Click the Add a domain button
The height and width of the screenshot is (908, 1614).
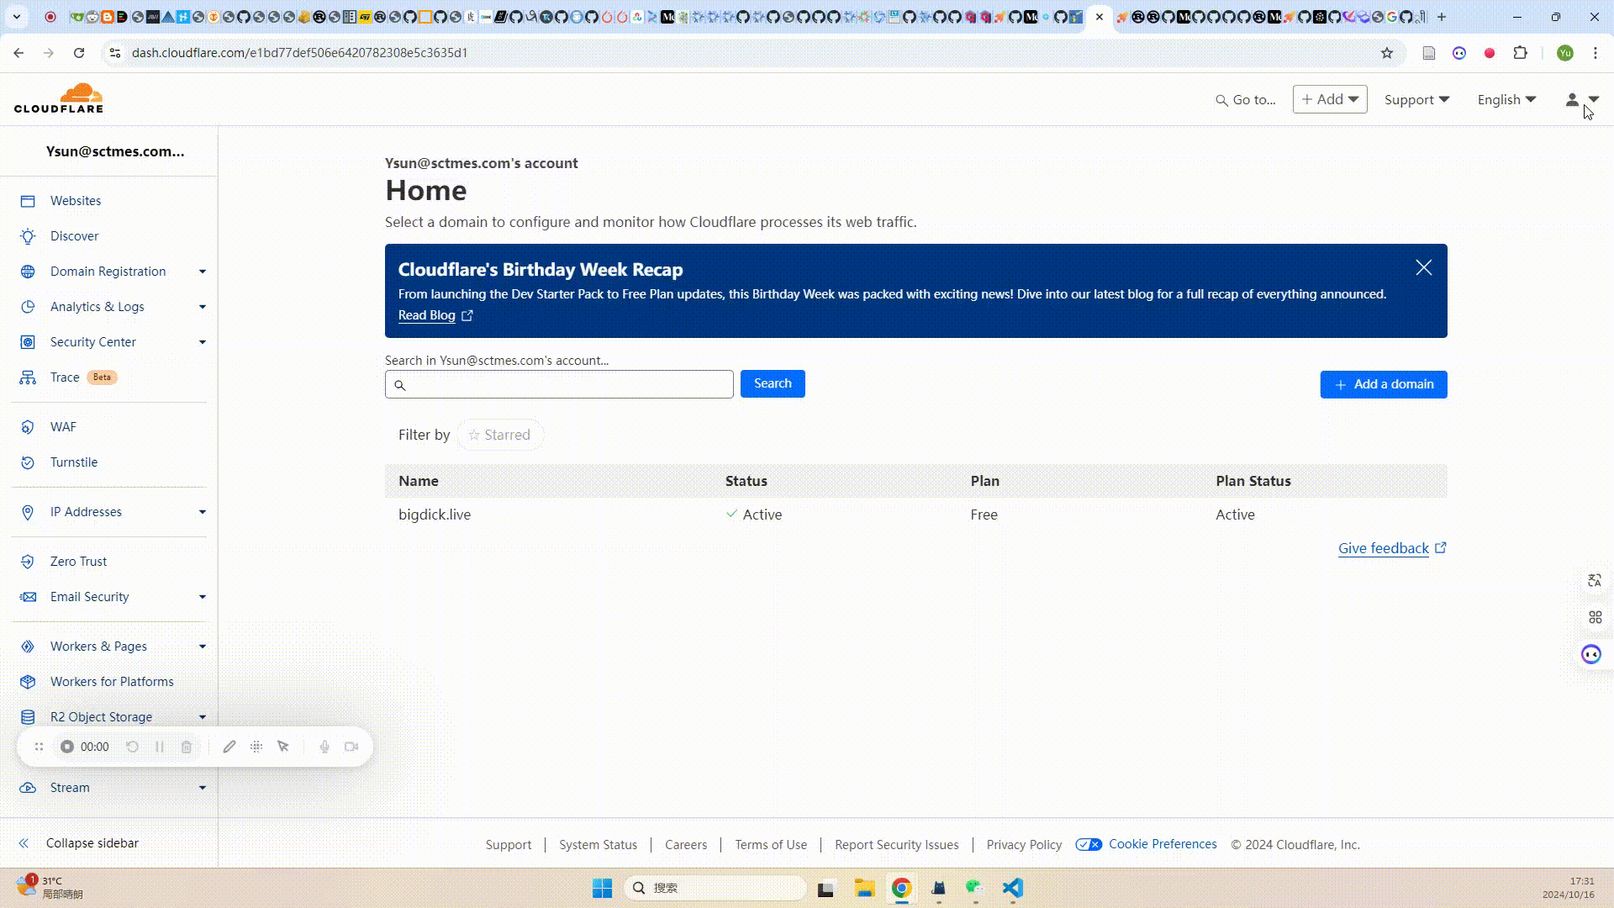click(x=1383, y=384)
